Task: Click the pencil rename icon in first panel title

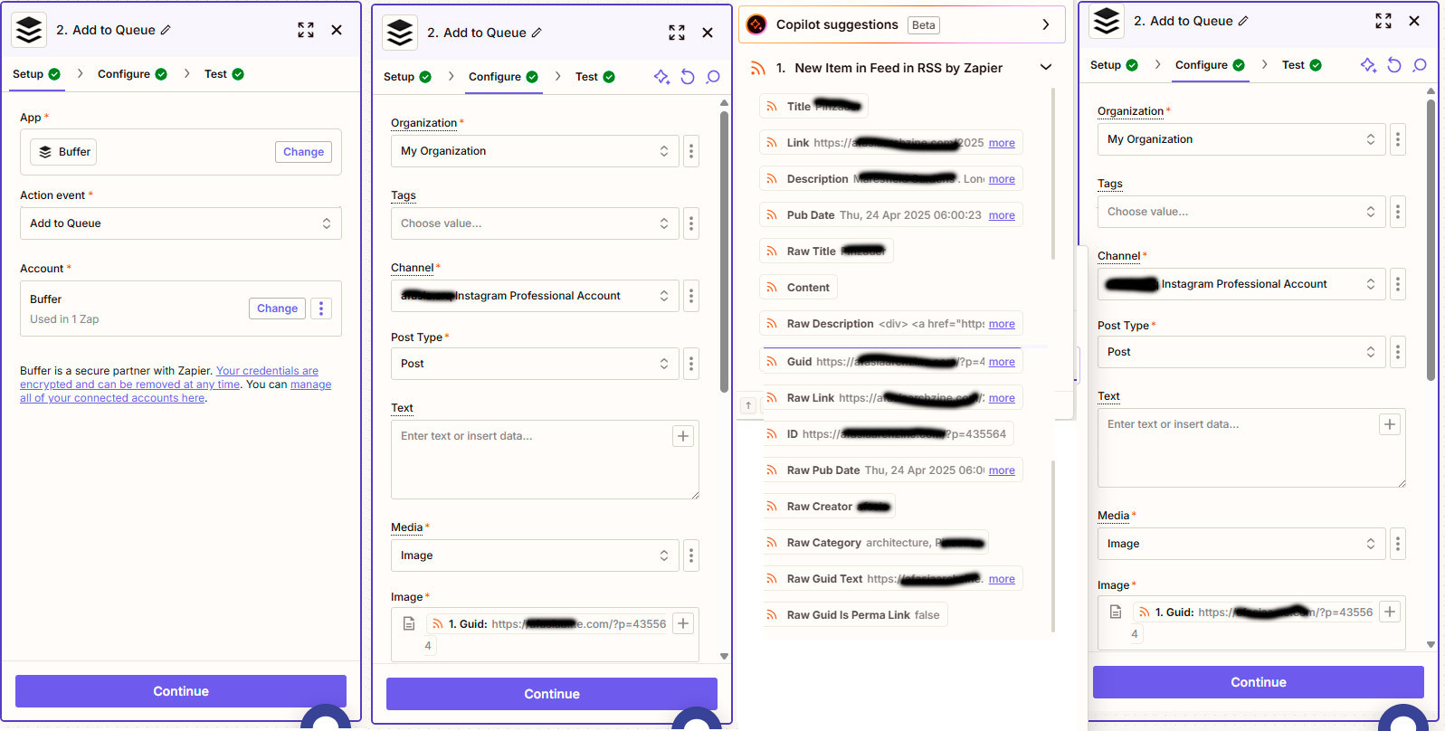Action: point(166,30)
